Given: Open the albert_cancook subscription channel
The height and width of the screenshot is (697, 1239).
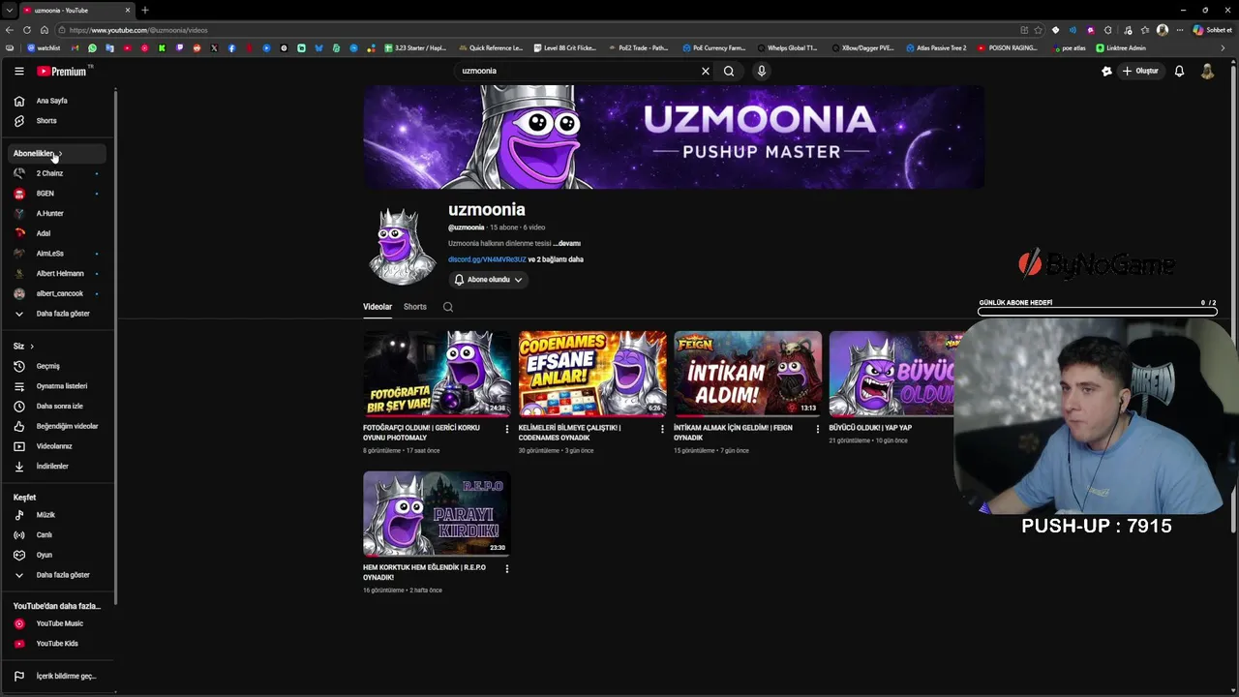Looking at the screenshot, I should coord(58,293).
